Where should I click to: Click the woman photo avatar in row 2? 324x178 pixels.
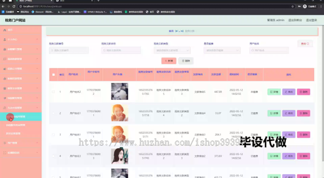click(x=120, y=113)
